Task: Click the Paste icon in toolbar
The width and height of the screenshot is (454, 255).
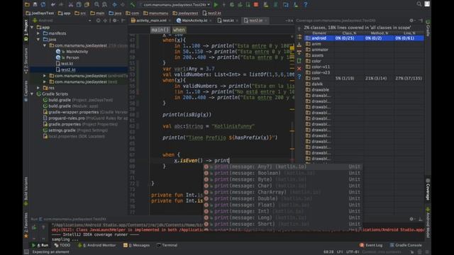Action: [87, 4]
